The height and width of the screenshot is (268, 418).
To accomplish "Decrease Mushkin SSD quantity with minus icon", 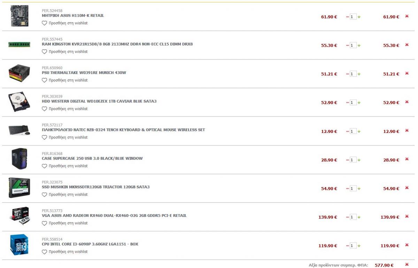I will tap(347, 189).
